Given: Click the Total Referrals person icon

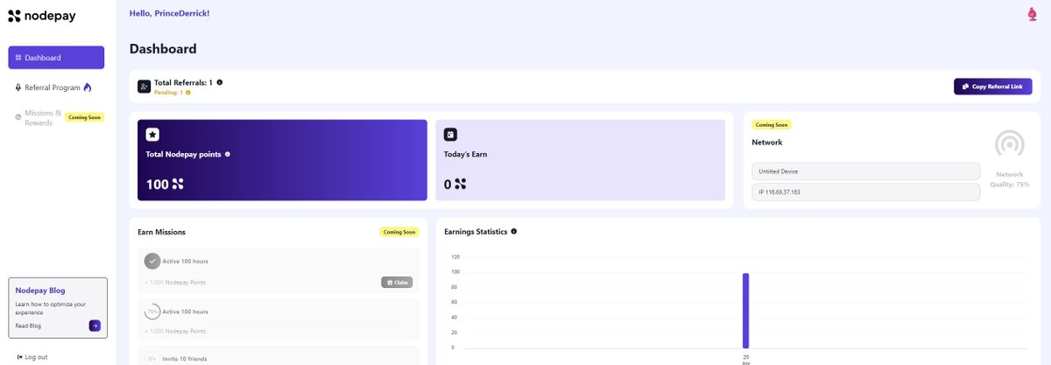Looking at the screenshot, I should [x=144, y=86].
